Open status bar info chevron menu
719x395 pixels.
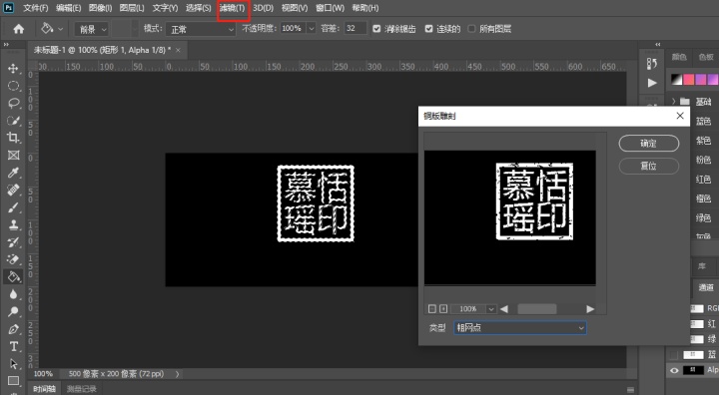coord(178,374)
